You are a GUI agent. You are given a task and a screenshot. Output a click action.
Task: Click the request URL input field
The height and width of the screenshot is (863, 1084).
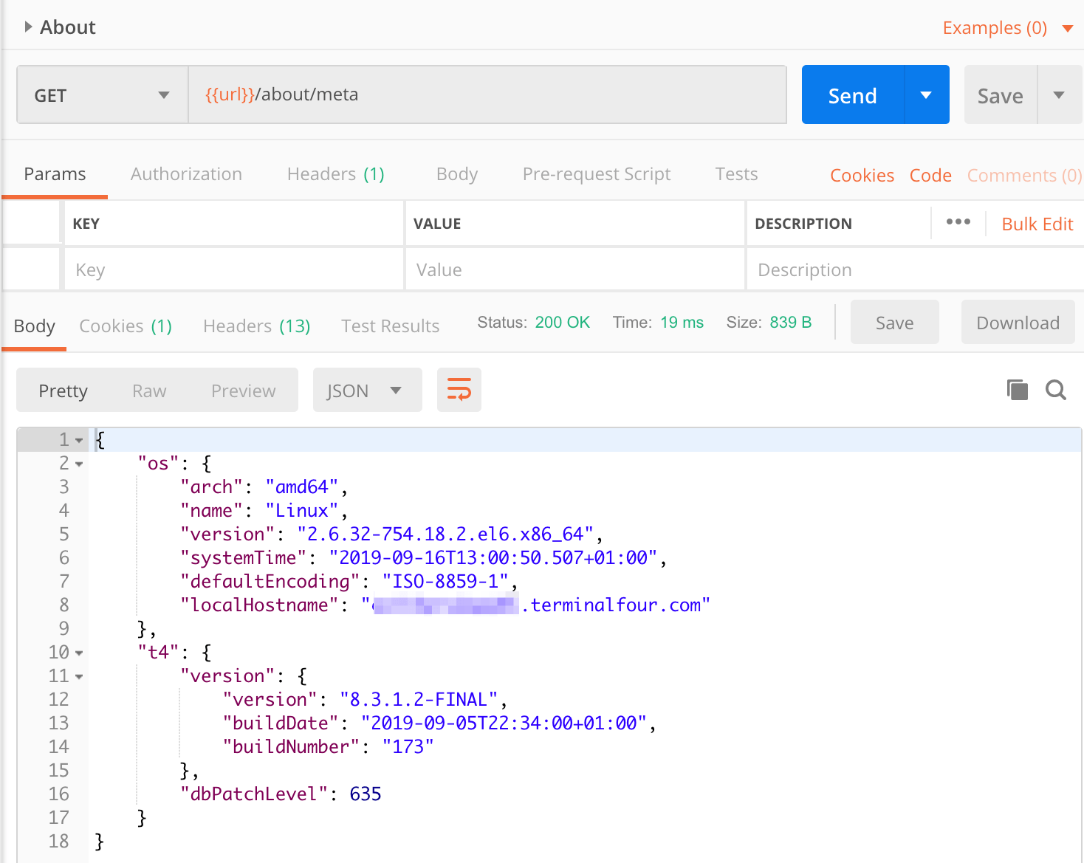pyautogui.click(x=487, y=95)
